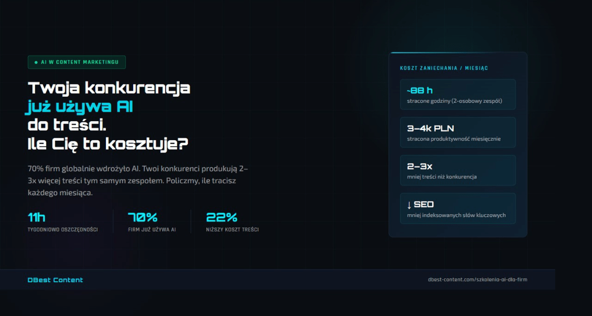Viewport: 592px width, 316px height.
Task: Click the '70%' statistic number
Action: (142, 217)
